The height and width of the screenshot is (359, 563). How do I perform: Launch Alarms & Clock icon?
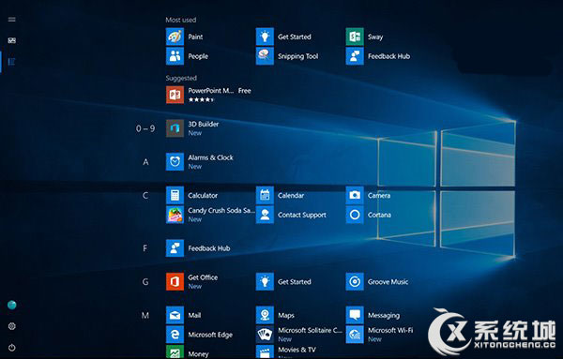click(x=175, y=162)
